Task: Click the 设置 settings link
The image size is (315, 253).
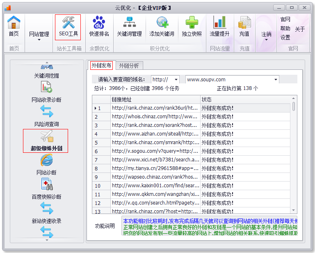Action: [285, 37]
